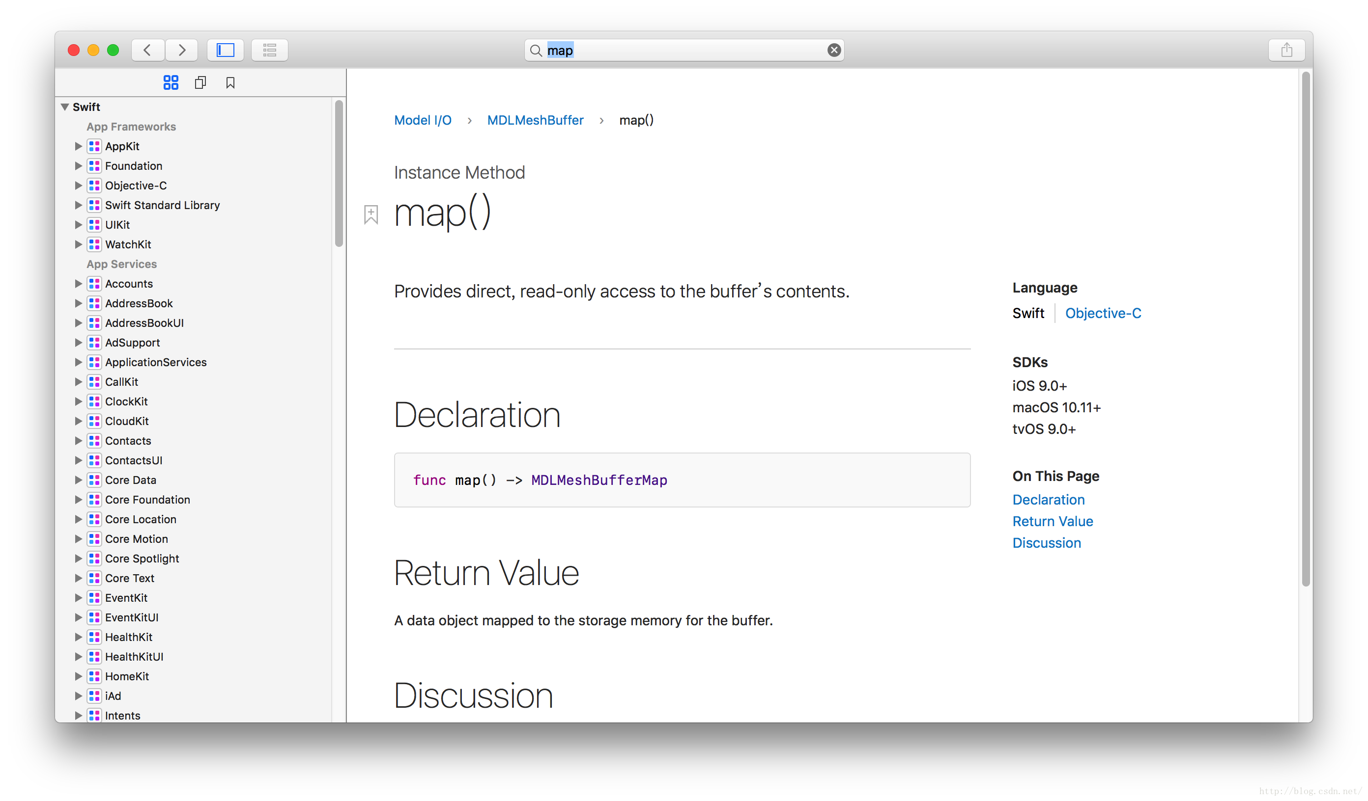This screenshot has height=801, width=1368.
Task: Open the documents stack icon tab in the sidebar
Action: (200, 82)
